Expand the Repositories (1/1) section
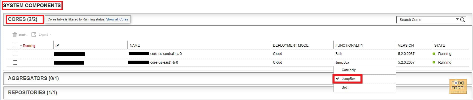The width and height of the screenshot is (473, 100). 32,93
